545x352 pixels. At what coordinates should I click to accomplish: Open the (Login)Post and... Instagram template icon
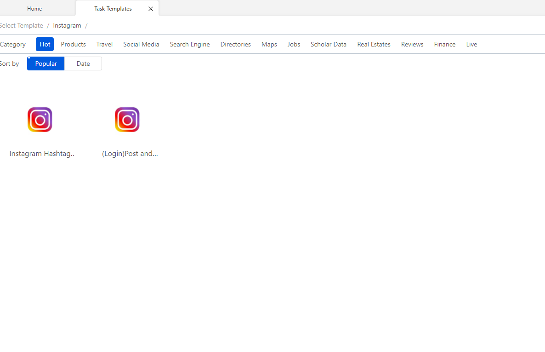pos(127,120)
